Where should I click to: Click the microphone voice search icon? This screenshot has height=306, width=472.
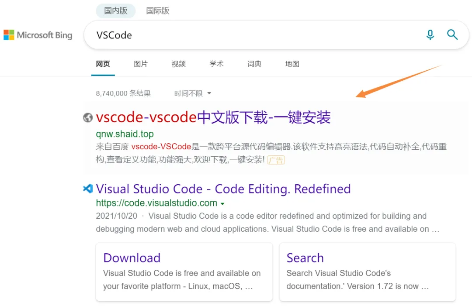click(430, 35)
